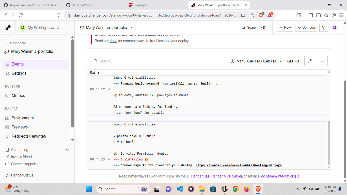Open the Brave Wallet icon
The height and width of the screenshot is (195, 347).
(x=318, y=15)
